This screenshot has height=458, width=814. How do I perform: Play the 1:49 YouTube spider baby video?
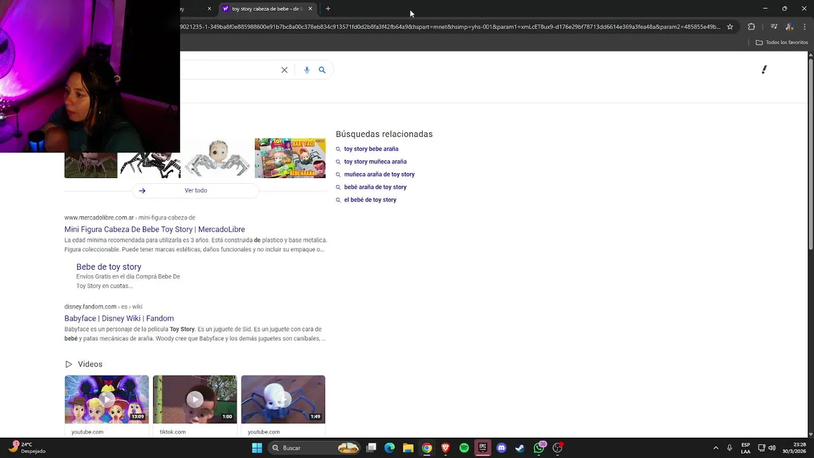point(283,399)
